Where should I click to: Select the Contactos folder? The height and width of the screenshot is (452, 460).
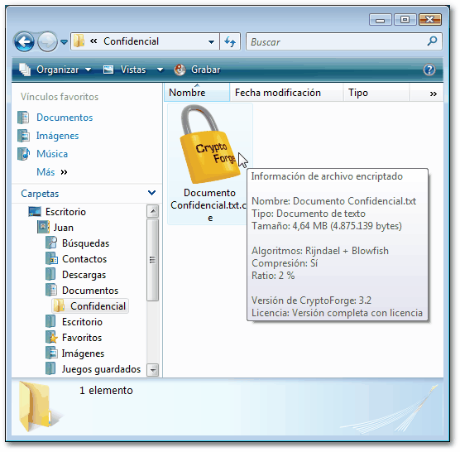[84, 259]
